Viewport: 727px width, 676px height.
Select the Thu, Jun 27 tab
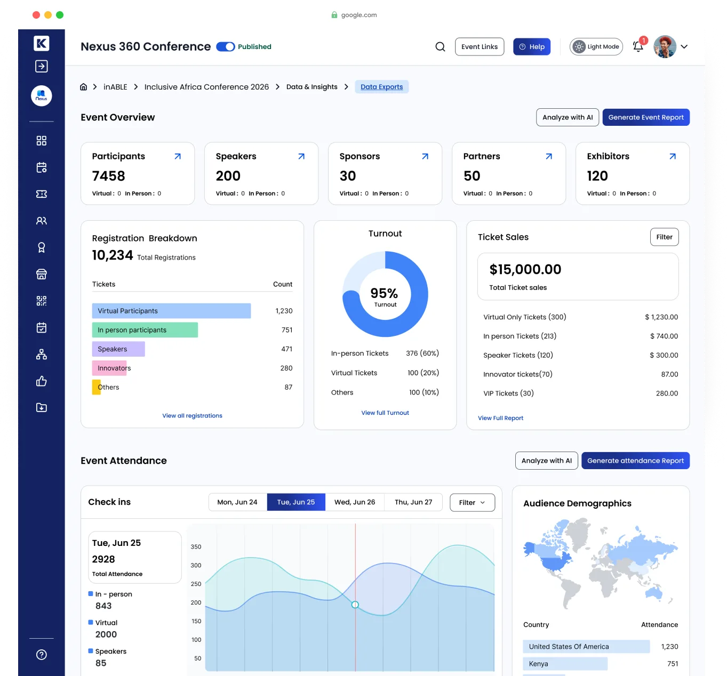pos(413,502)
